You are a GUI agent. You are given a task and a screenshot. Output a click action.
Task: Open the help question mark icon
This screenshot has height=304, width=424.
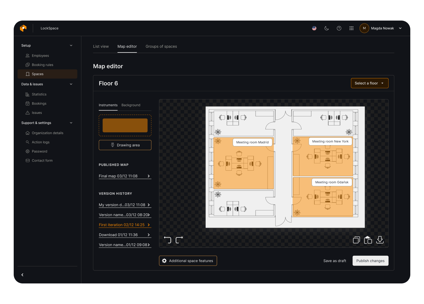(x=339, y=28)
